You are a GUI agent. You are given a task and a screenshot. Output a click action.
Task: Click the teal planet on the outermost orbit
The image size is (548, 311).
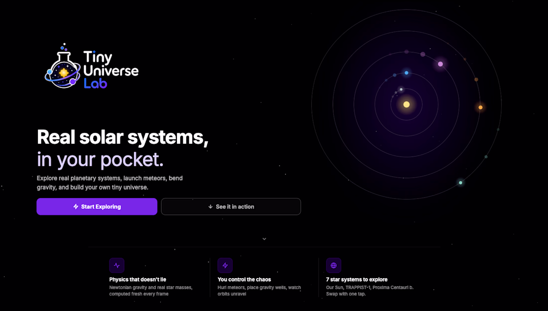pos(461,183)
